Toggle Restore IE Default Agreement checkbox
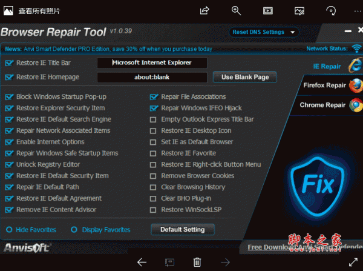The width and height of the screenshot is (363, 271). pos(9,198)
